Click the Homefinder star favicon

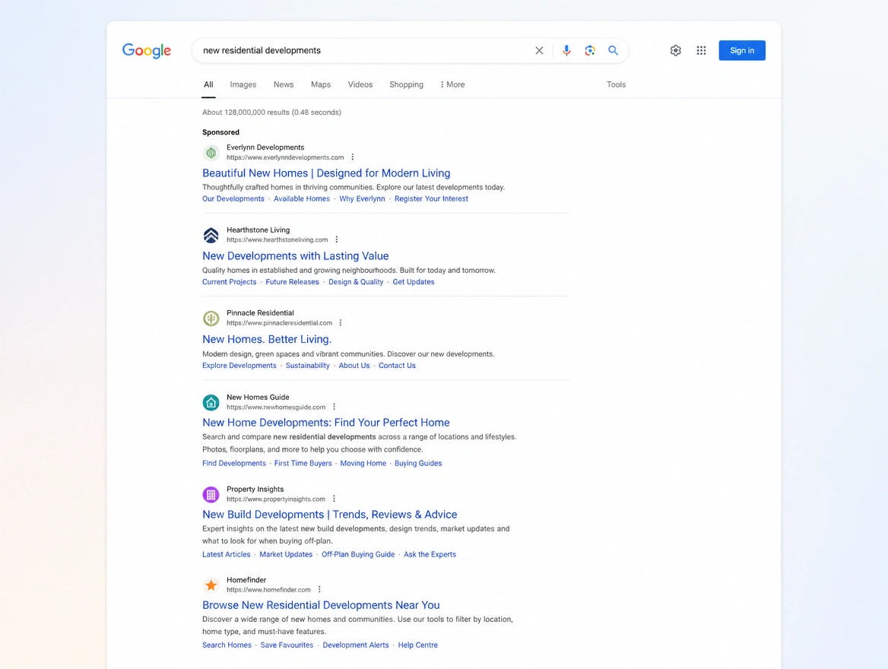tap(211, 585)
